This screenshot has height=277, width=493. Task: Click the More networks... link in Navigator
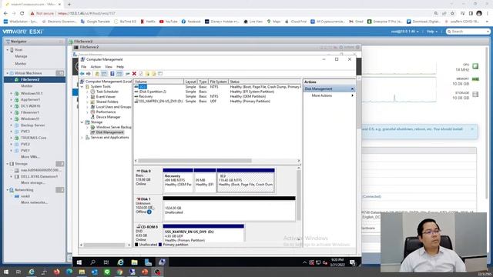tap(34, 202)
